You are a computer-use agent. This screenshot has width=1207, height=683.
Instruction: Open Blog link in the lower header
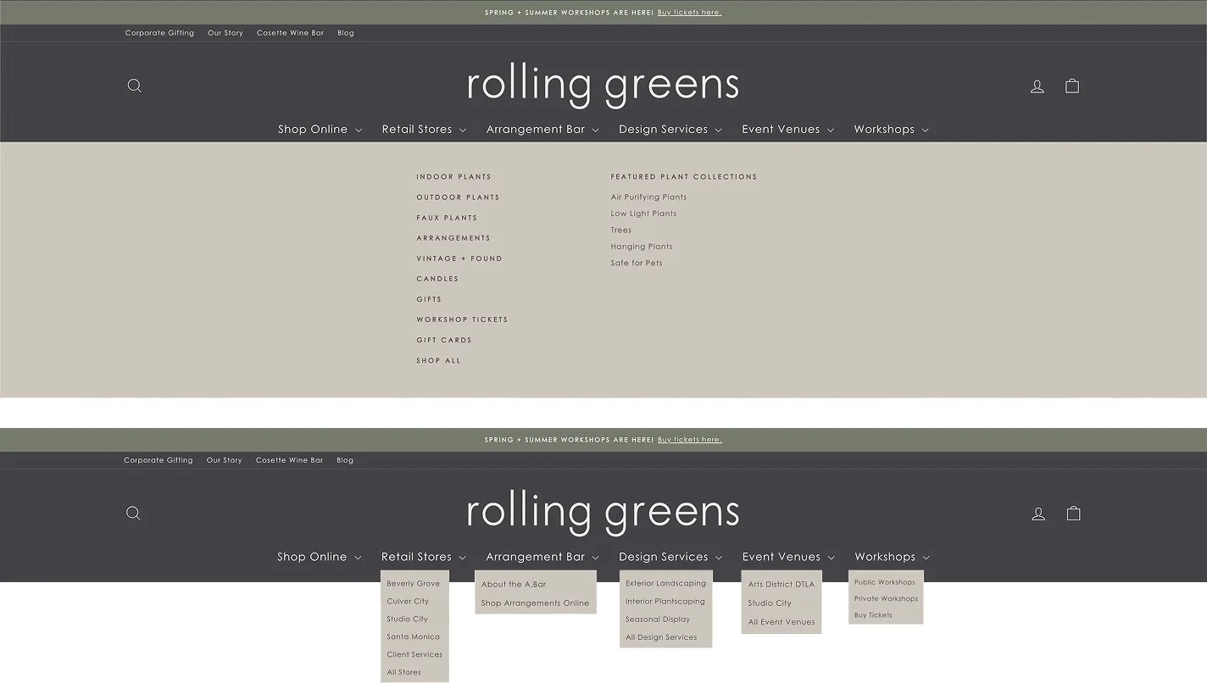[x=345, y=460]
